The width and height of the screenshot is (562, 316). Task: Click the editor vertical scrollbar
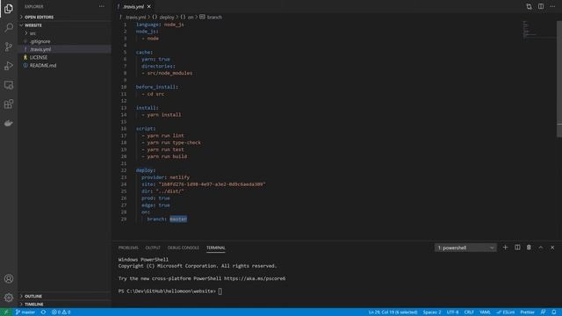click(x=559, y=79)
